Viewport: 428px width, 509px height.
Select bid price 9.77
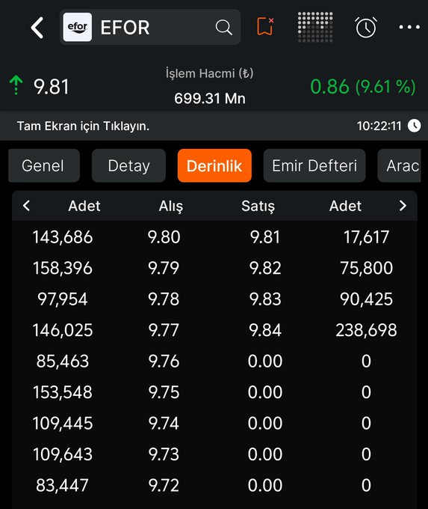(x=164, y=330)
